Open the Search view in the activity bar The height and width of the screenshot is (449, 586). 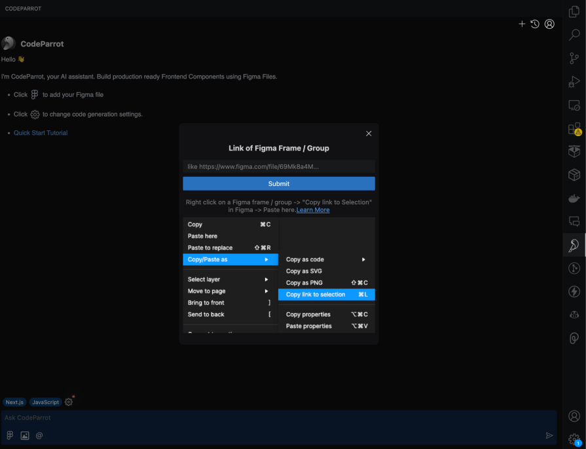coord(573,34)
